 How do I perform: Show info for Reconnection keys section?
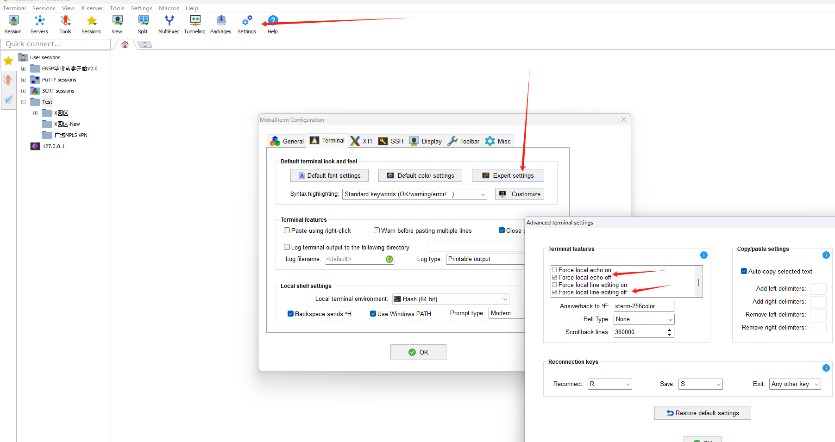point(826,368)
